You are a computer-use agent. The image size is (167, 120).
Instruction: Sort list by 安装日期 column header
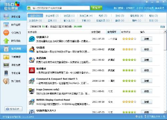pyautogui.click(x=99, y=32)
